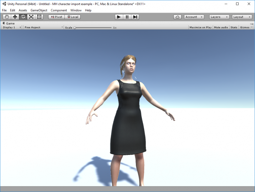Expand the Layout dropdown
The width and height of the screenshot is (255, 192).
click(x=242, y=17)
